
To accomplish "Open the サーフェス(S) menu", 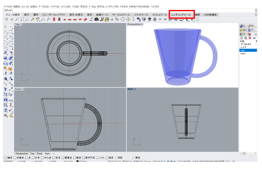I will 44,7.
